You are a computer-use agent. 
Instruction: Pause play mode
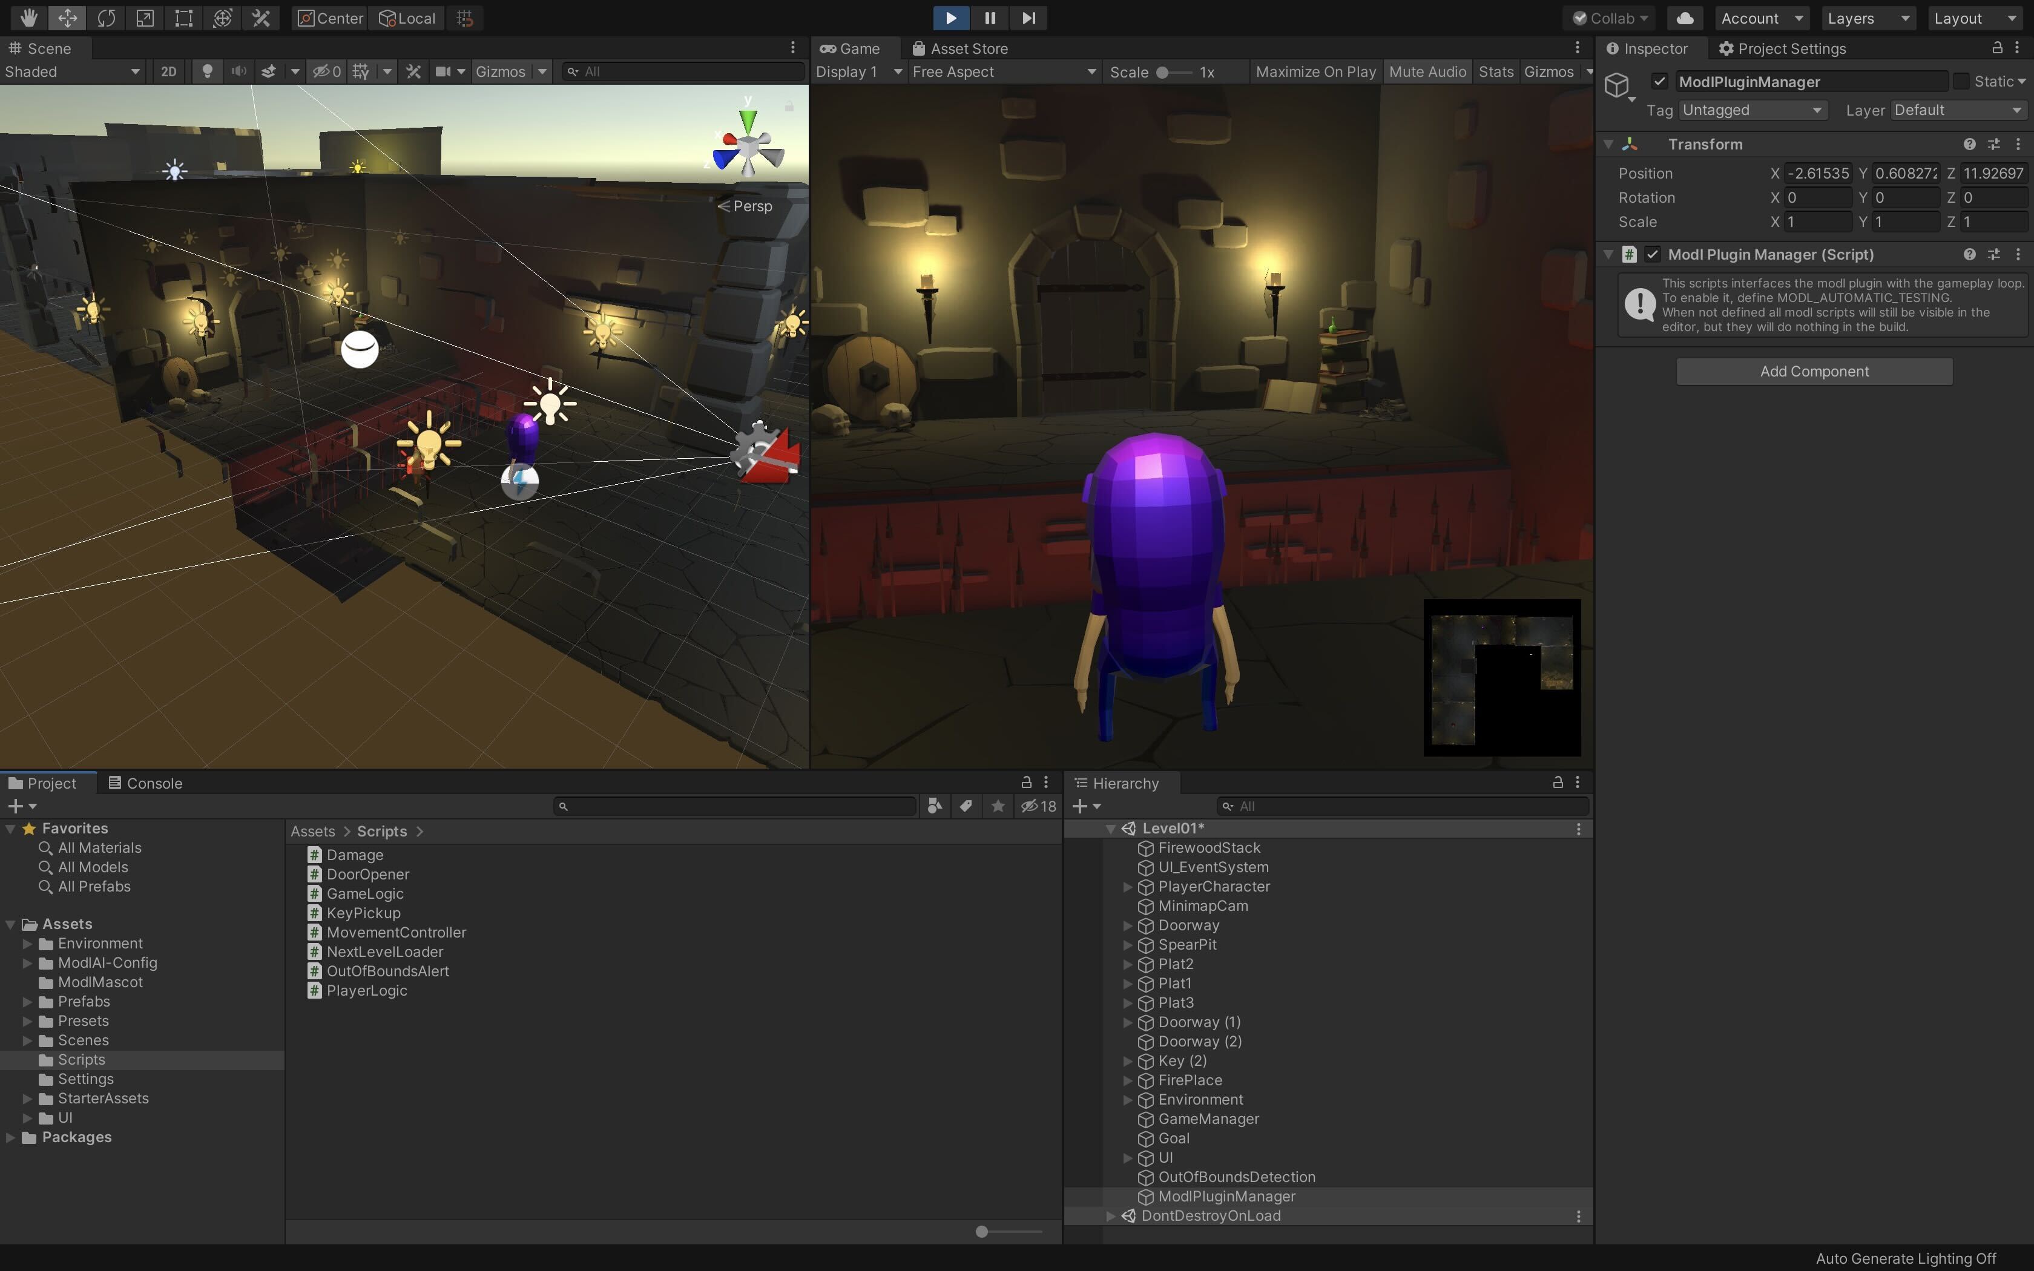989,18
